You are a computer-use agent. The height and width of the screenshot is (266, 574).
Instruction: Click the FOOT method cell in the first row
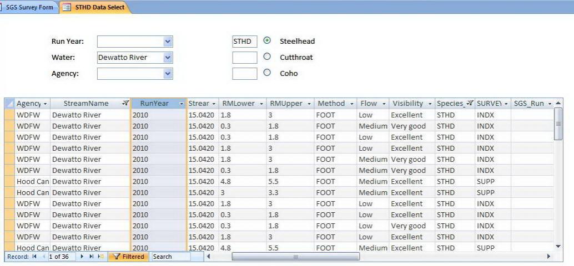click(335, 115)
